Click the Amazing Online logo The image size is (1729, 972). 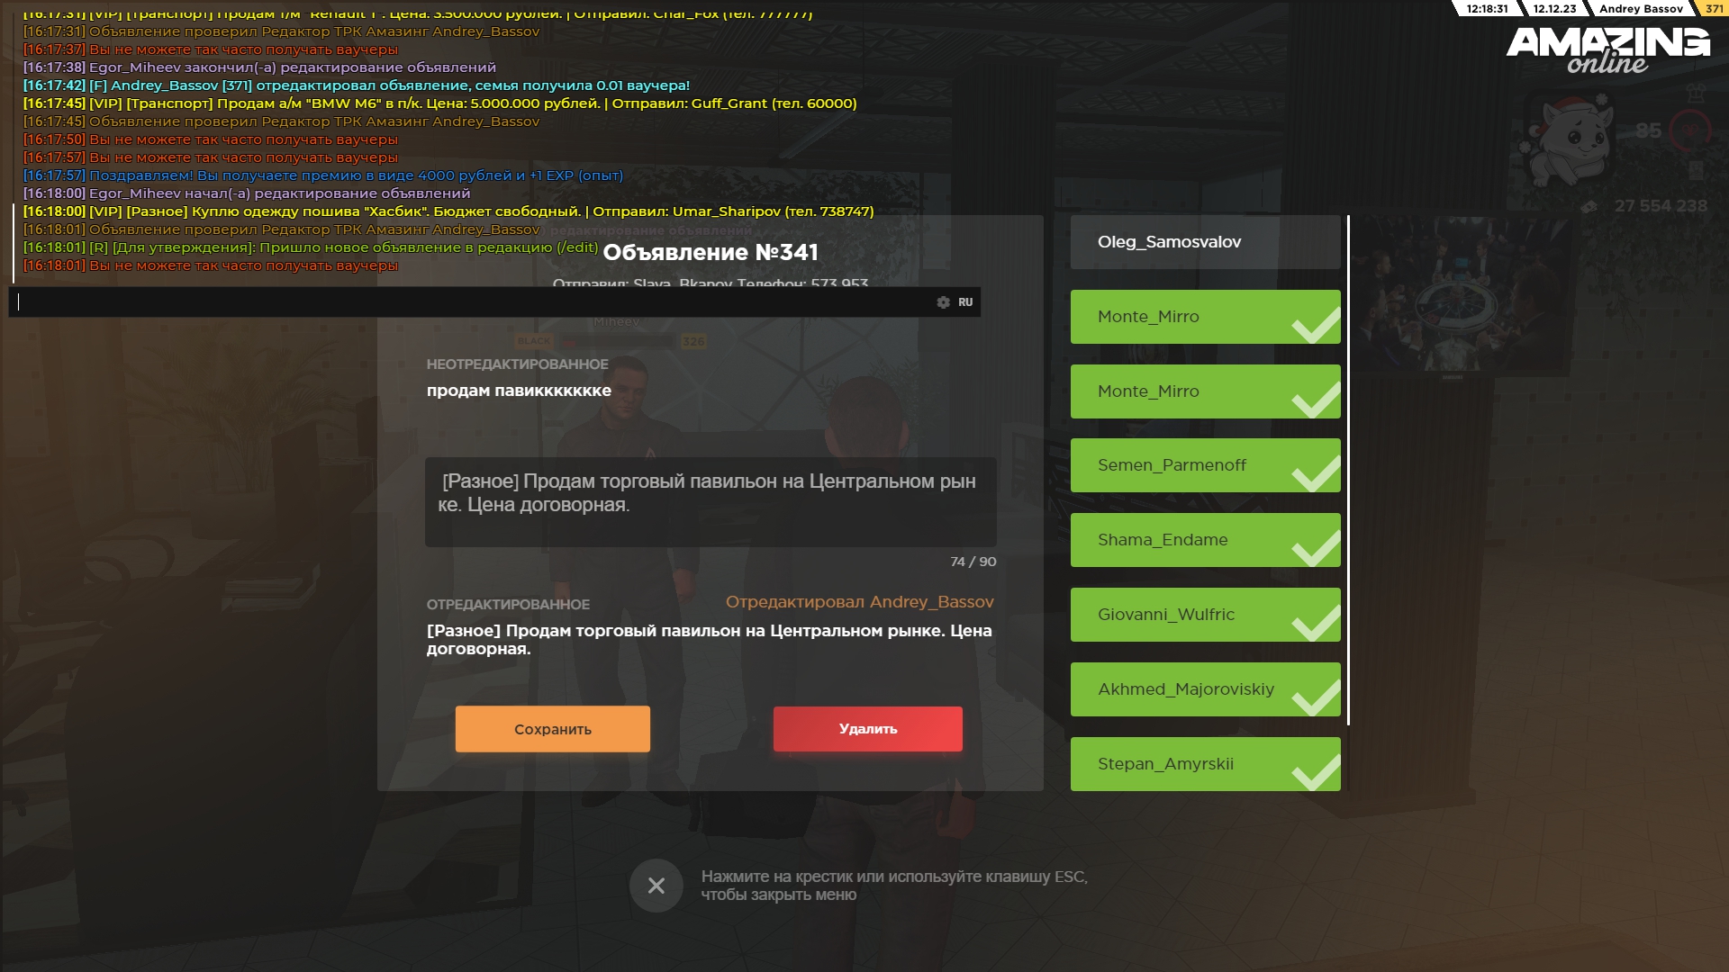click(1608, 49)
